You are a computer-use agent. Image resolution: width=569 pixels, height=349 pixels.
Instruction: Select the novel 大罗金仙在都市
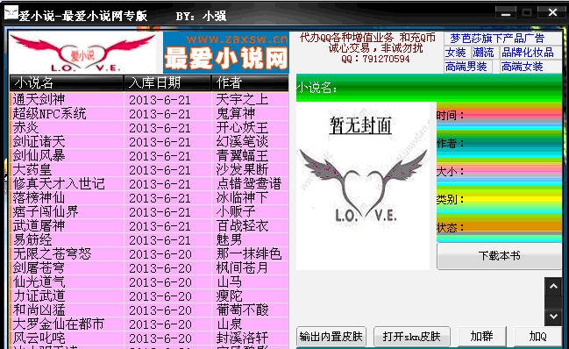[x=59, y=324]
